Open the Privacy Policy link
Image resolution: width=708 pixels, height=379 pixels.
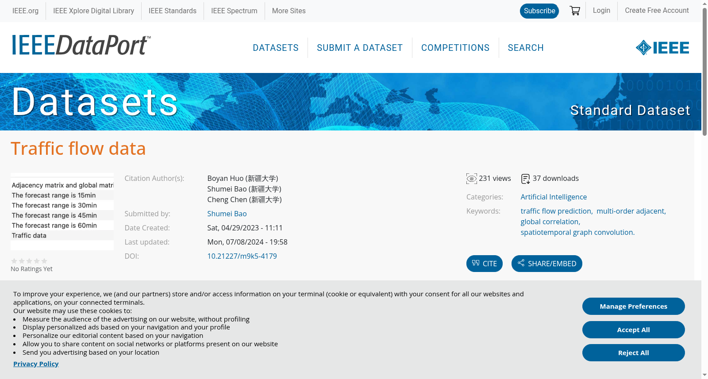(36, 364)
